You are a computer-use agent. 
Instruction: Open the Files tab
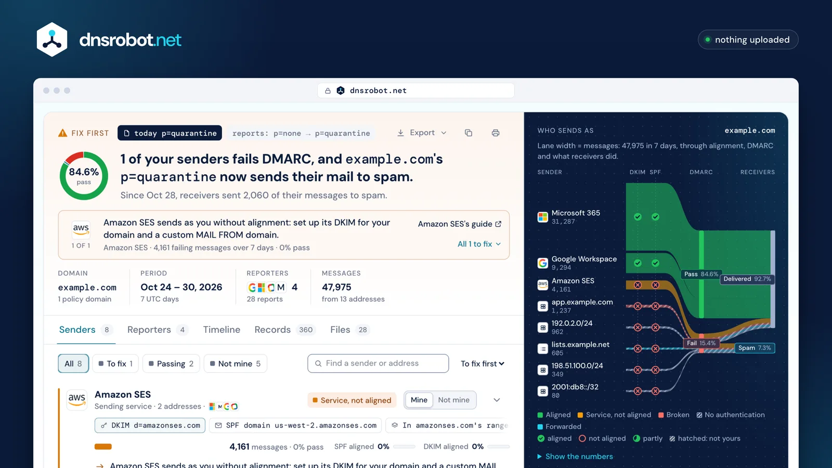(x=350, y=330)
